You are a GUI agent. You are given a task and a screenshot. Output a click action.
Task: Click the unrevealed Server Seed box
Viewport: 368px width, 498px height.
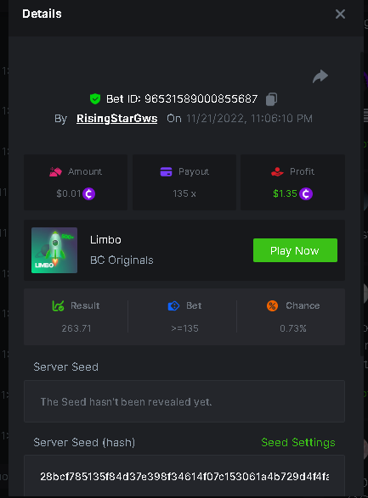tap(184, 401)
